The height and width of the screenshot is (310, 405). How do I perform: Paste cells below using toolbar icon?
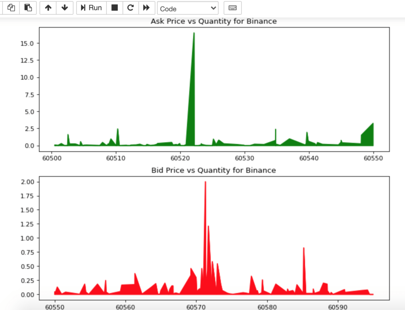point(27,8)
